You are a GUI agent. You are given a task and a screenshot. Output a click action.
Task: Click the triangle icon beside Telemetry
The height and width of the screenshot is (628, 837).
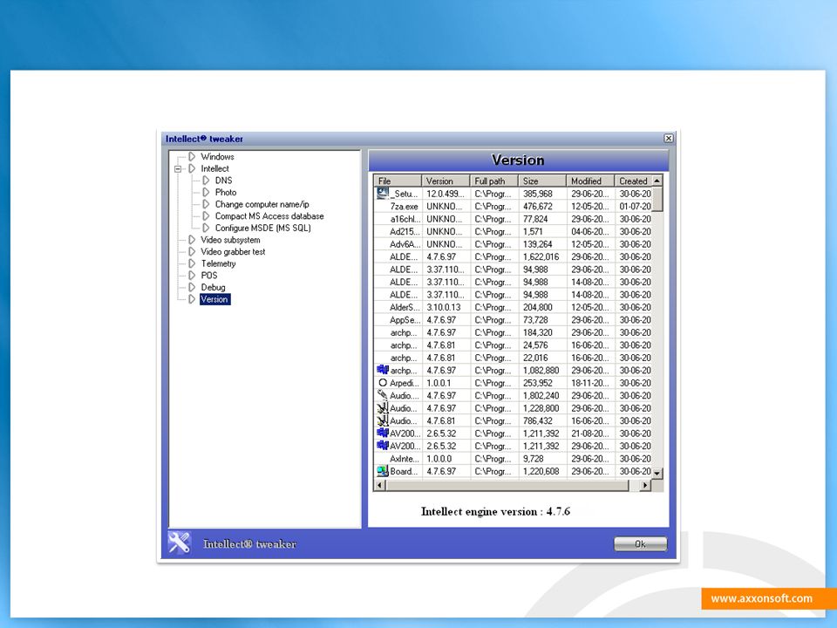[192, 263]
